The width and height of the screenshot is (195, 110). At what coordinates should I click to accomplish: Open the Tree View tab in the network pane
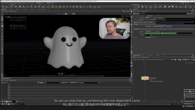143,55
